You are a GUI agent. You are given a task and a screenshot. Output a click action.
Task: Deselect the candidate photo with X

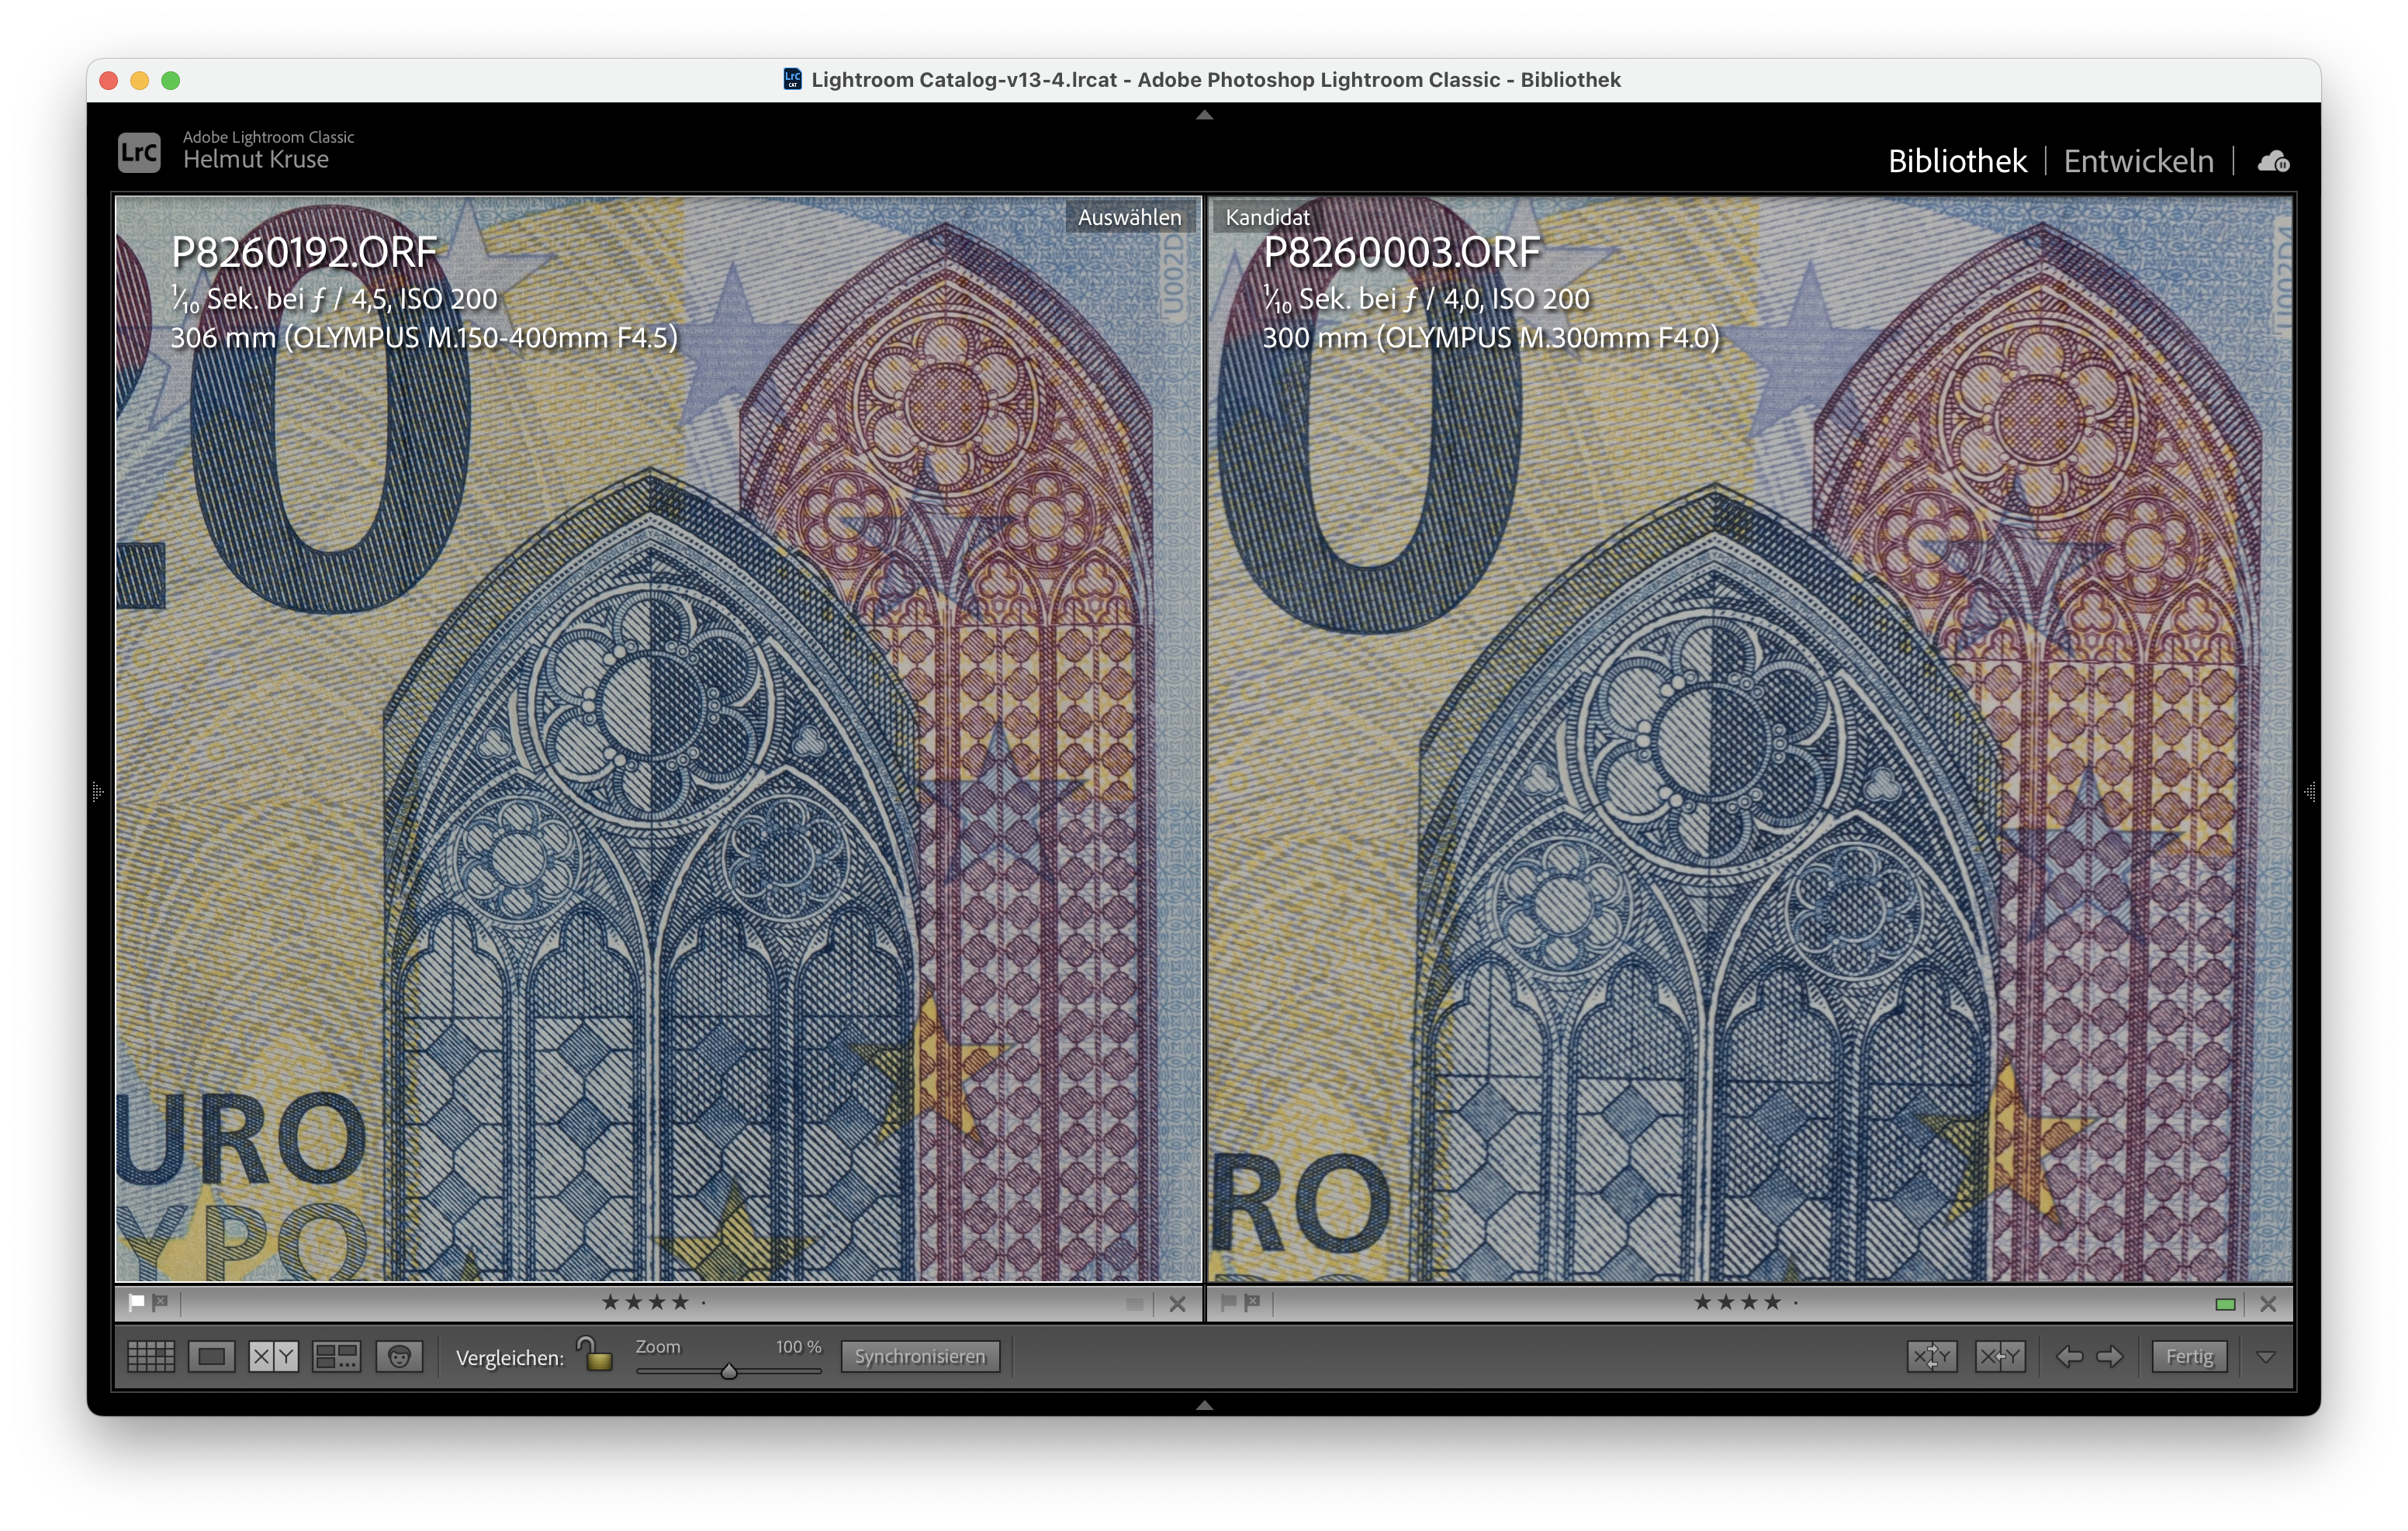[x=2268, y=1304]
